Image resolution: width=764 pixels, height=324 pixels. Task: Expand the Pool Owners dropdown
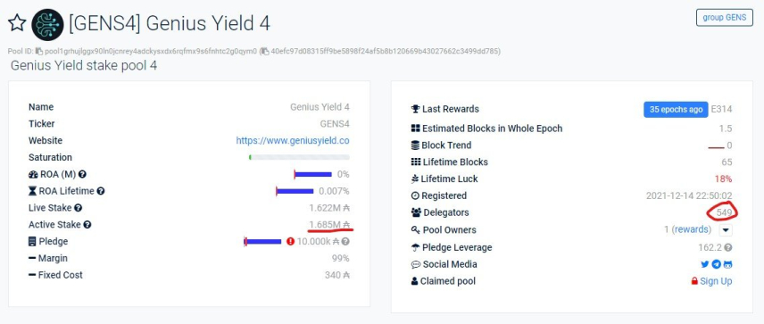(726, 230)
